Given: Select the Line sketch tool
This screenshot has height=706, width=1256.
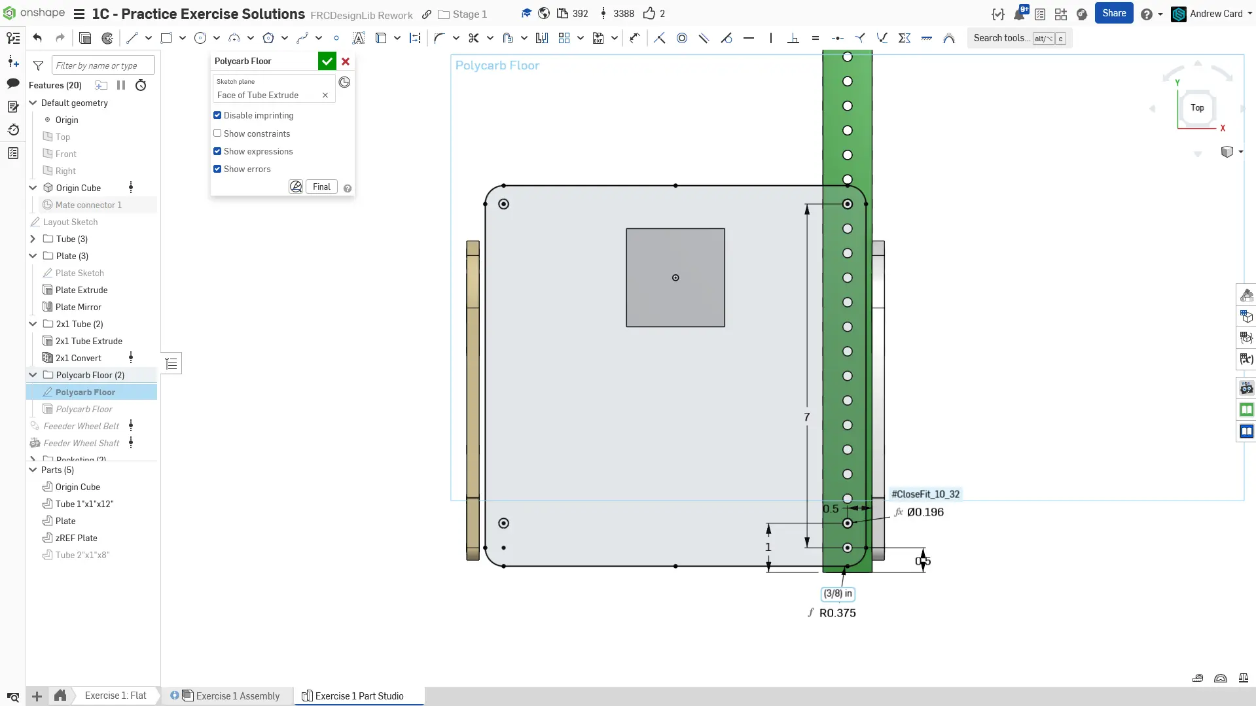Looking at the screenshot, I should coord(132,38).
